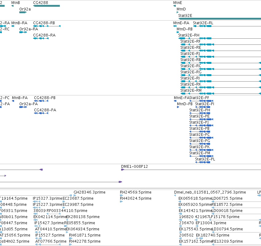Screen dimensions: 261x246
Task: Open EST AT04410.5prime
Action: (51, 229)
